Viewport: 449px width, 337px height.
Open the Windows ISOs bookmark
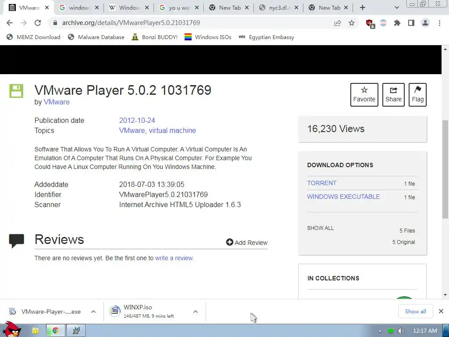208,37
